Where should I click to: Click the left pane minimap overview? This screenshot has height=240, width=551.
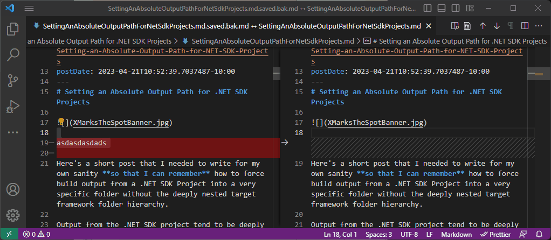(x=277, y=137)
